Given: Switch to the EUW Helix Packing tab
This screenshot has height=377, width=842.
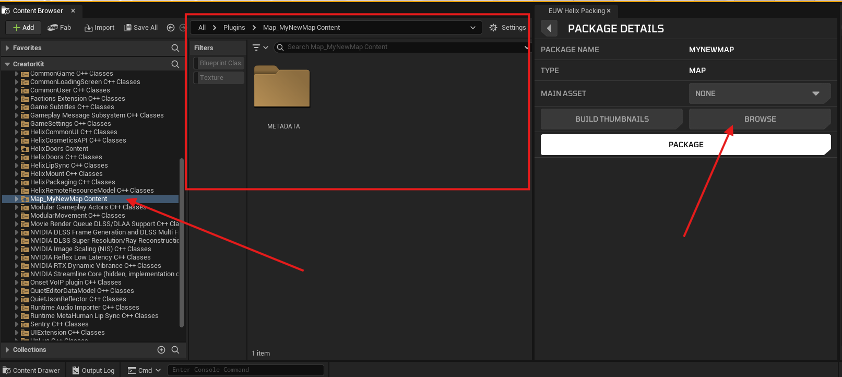Looking at the screenshot, I should point(576,11).
